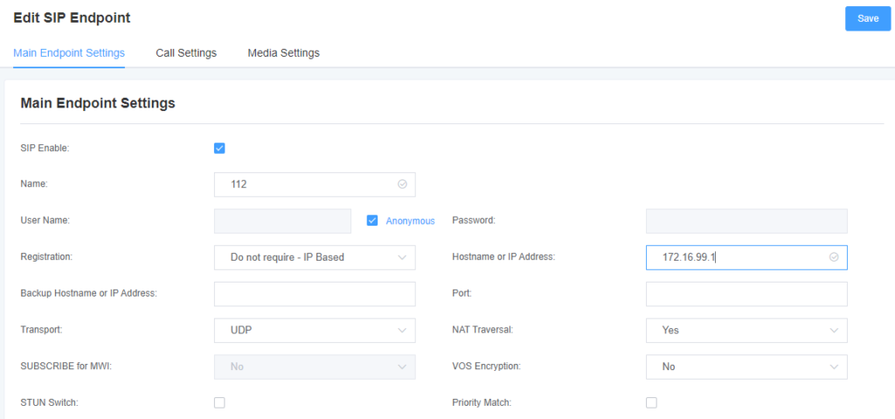This screenshot has width=895, height=419.
Task: Click the Anonymous label link
Action: pos(410,221)
